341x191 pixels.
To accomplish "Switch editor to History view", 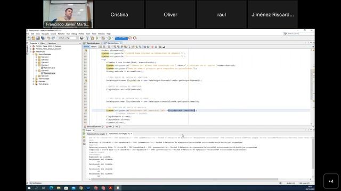I will click(94, 47).
